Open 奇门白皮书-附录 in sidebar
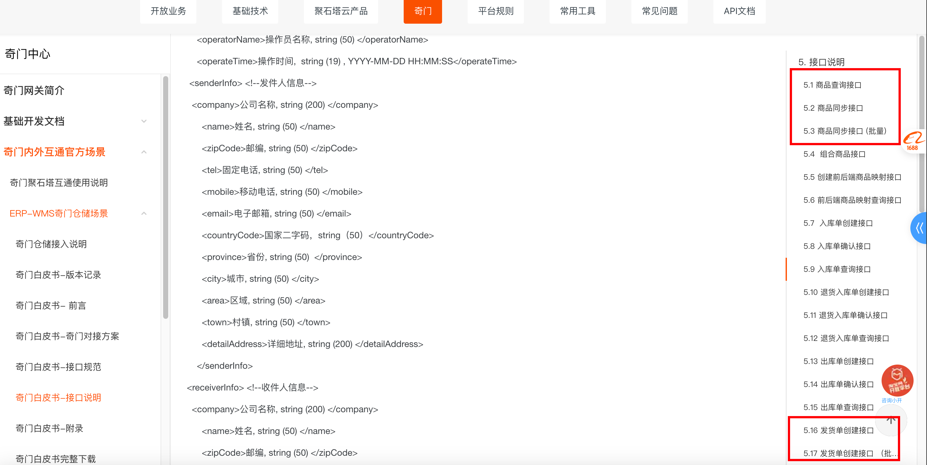The image size is (927, 465). click(49, 428)
